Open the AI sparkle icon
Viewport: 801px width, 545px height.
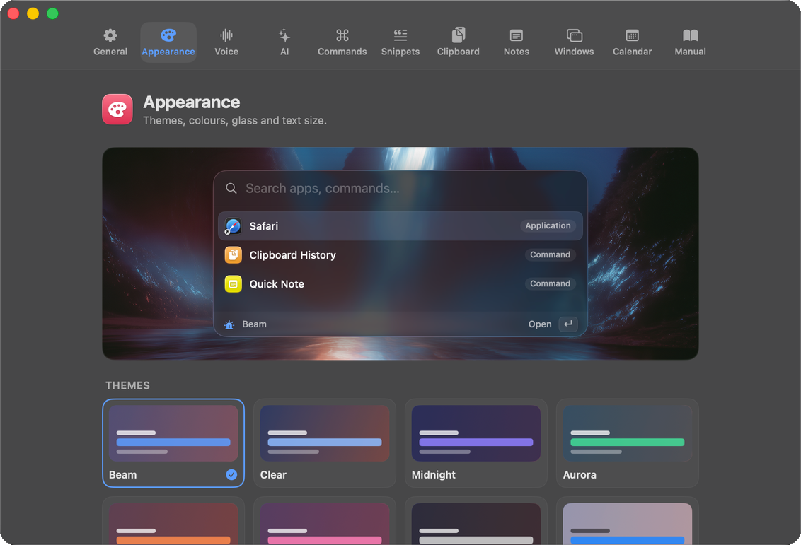(x=284, y=35)
